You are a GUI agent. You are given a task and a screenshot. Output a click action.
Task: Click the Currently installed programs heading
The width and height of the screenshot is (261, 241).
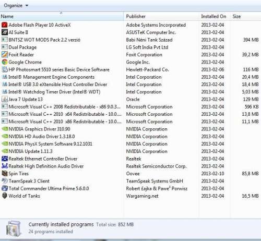click(61, 224)
